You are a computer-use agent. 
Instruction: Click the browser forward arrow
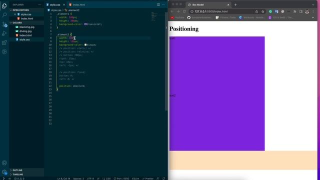tap(178, 11)
